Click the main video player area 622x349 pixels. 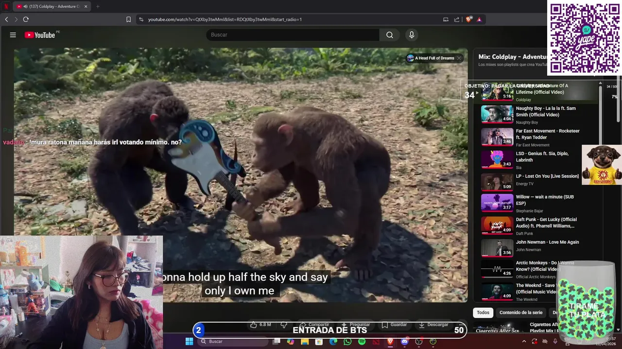coord(241,174)
